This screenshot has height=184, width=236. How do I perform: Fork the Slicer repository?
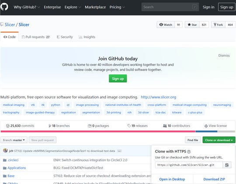218,25
